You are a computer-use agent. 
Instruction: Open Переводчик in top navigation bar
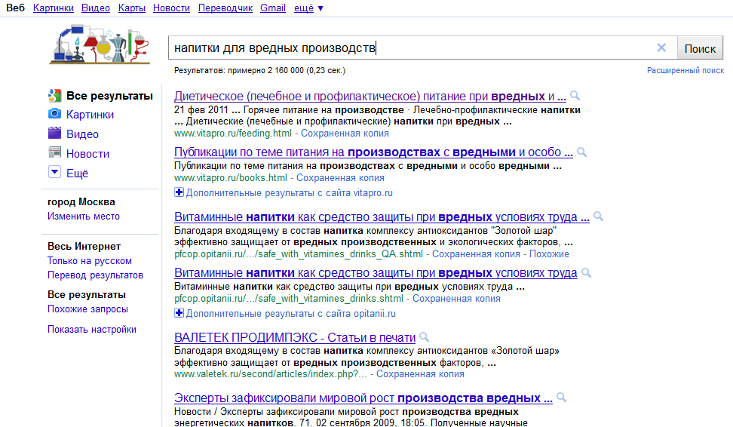pos(225,8)
